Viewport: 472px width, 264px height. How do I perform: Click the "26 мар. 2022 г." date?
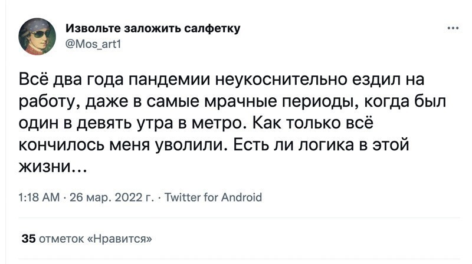[x=110, y=197]
